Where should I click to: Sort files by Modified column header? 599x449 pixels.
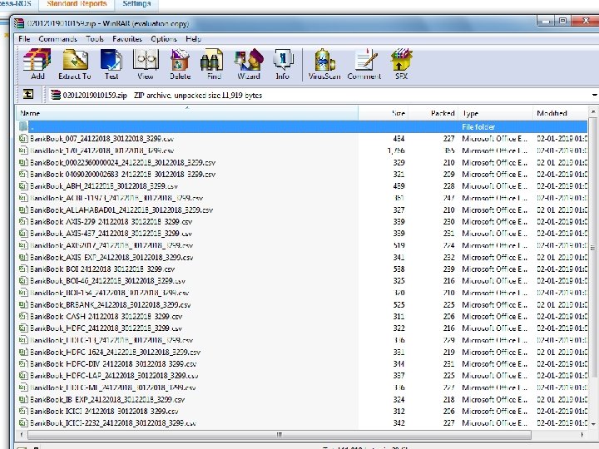pyautogui.click(x=560, y=113)
